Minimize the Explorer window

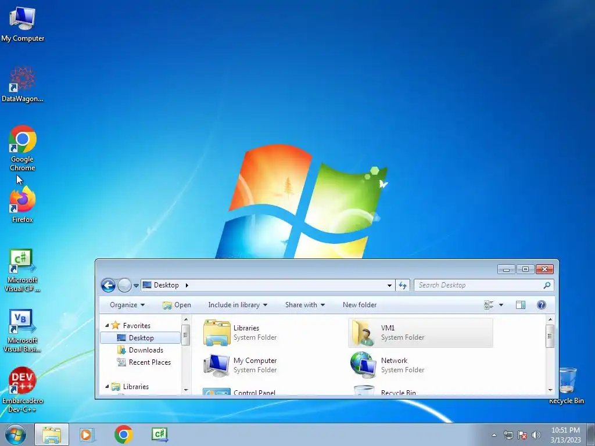pyautogui.click(x=506, y=269)
